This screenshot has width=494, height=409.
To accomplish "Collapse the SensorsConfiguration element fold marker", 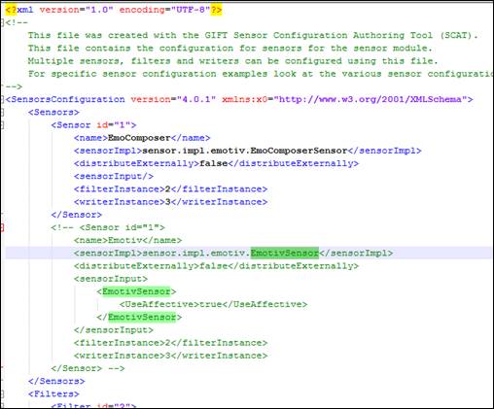I will pos(2,99).
